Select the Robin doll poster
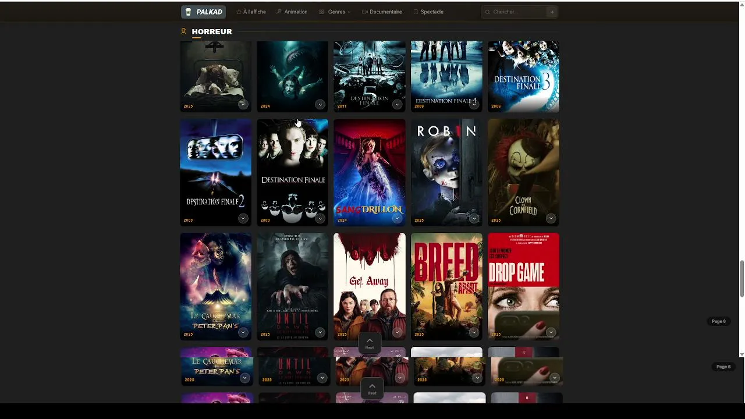The height and width of the screenshot is (419, 745). tap(446, 172)
